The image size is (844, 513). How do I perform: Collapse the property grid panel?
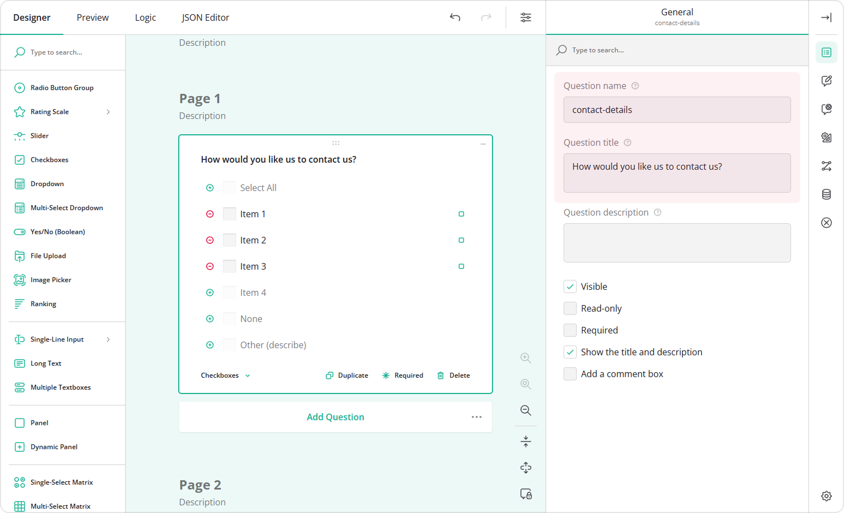tap(826, 17)
